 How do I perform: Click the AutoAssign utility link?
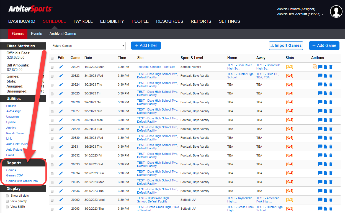[14, 111]
